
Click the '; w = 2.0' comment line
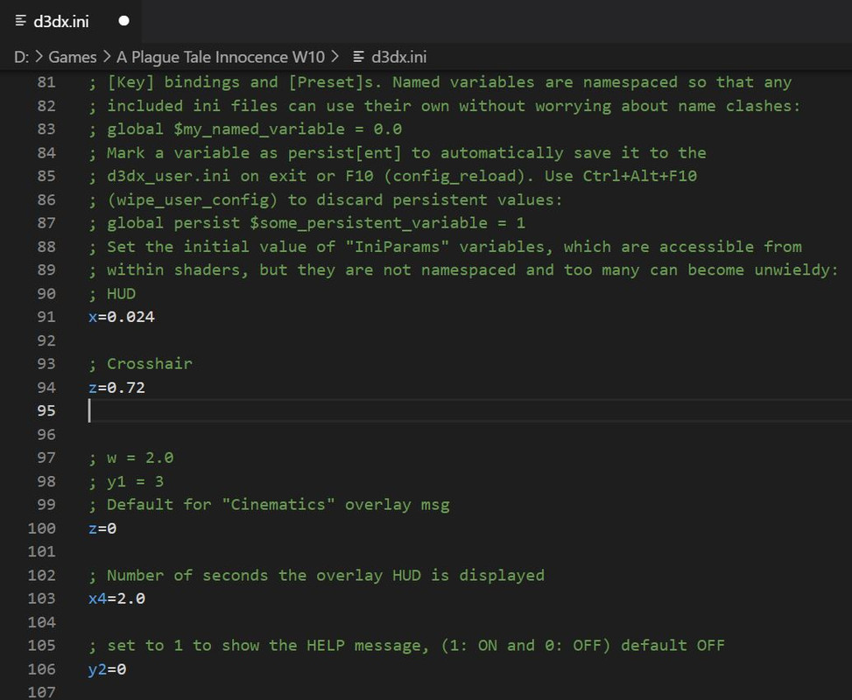point(131,458)
